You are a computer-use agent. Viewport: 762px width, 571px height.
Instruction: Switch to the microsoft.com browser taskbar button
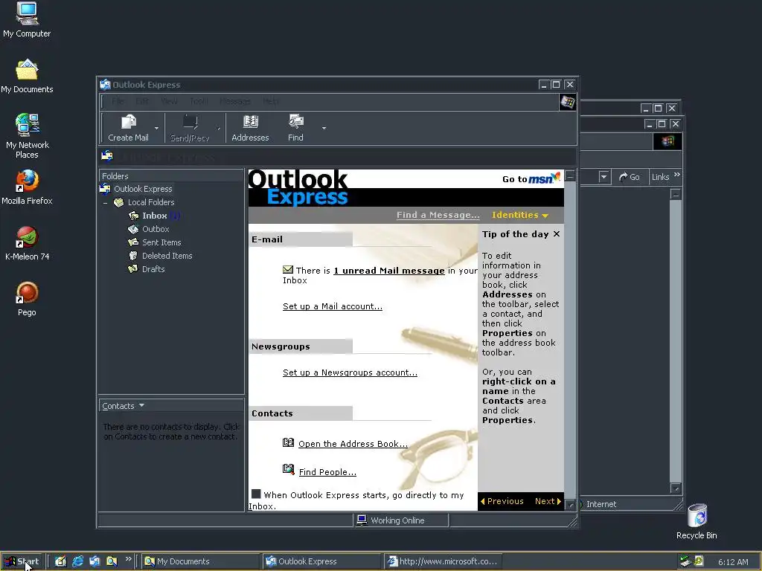coord(444,561)
